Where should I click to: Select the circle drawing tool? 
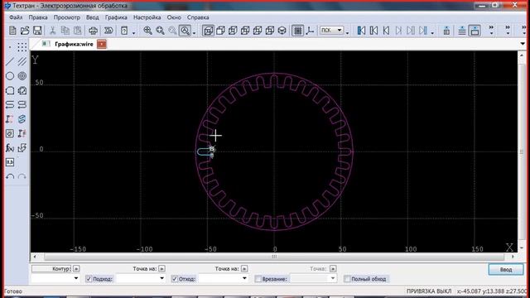coord(10,76)
